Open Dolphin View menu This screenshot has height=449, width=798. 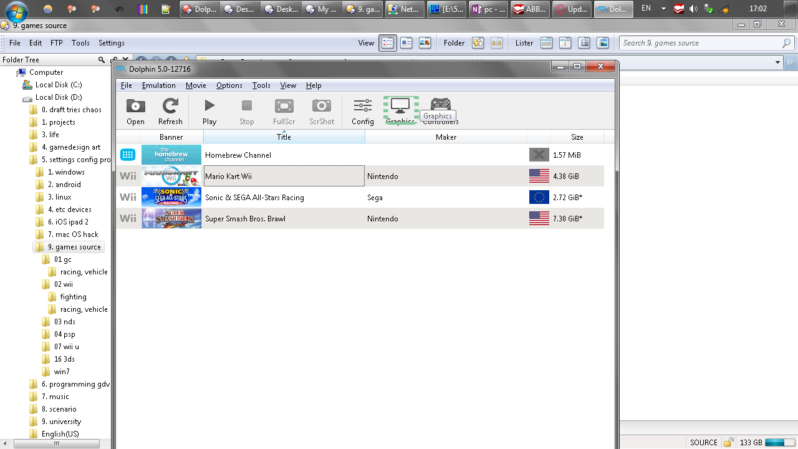click(x=288, y=85)
